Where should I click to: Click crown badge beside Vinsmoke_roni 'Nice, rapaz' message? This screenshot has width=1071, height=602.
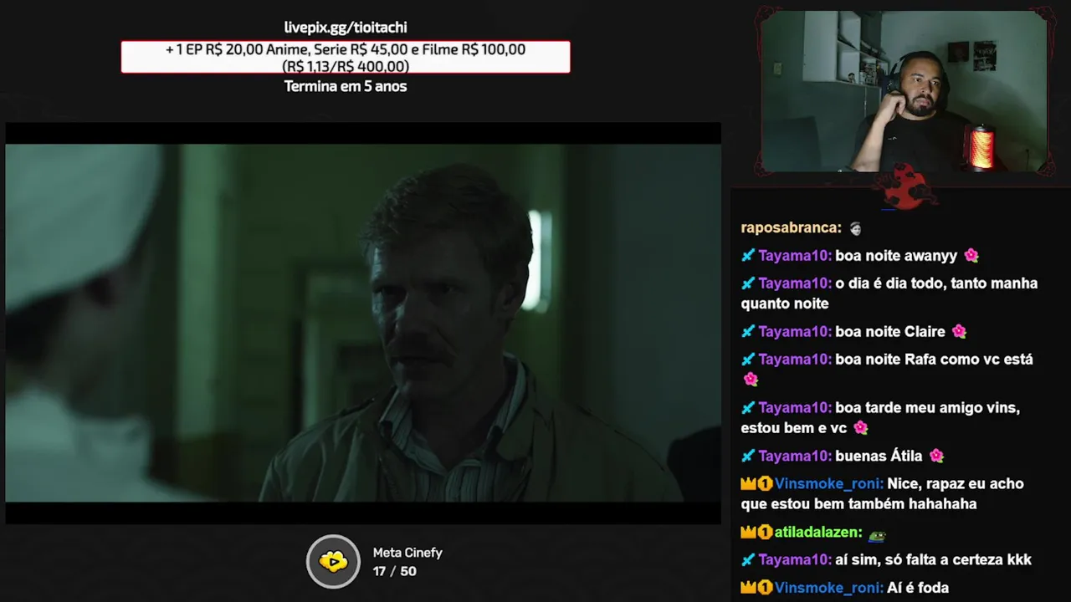748,484
